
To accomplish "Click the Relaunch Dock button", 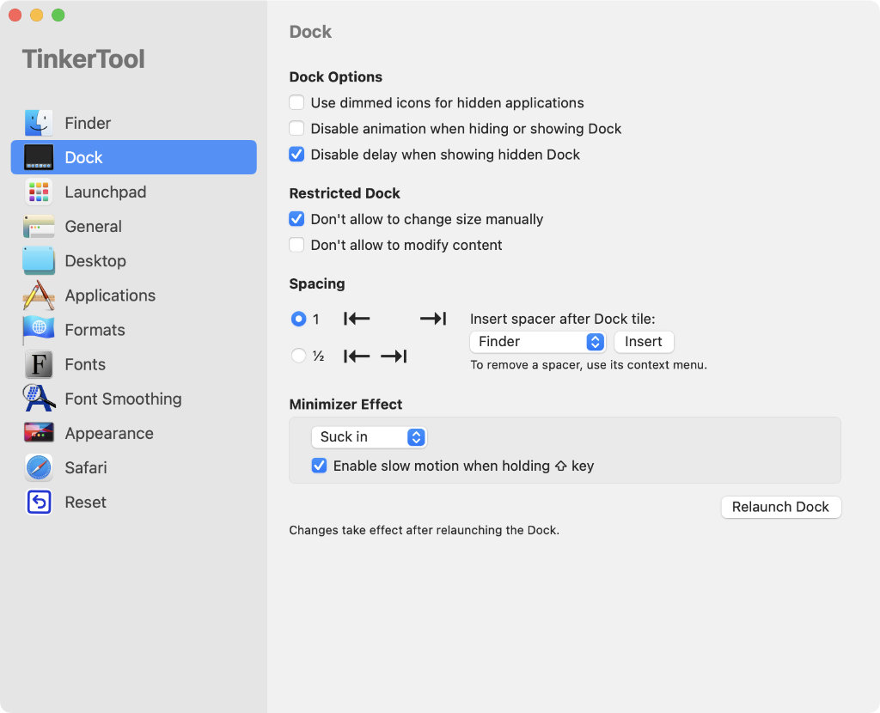I will (x=780, y=507).
